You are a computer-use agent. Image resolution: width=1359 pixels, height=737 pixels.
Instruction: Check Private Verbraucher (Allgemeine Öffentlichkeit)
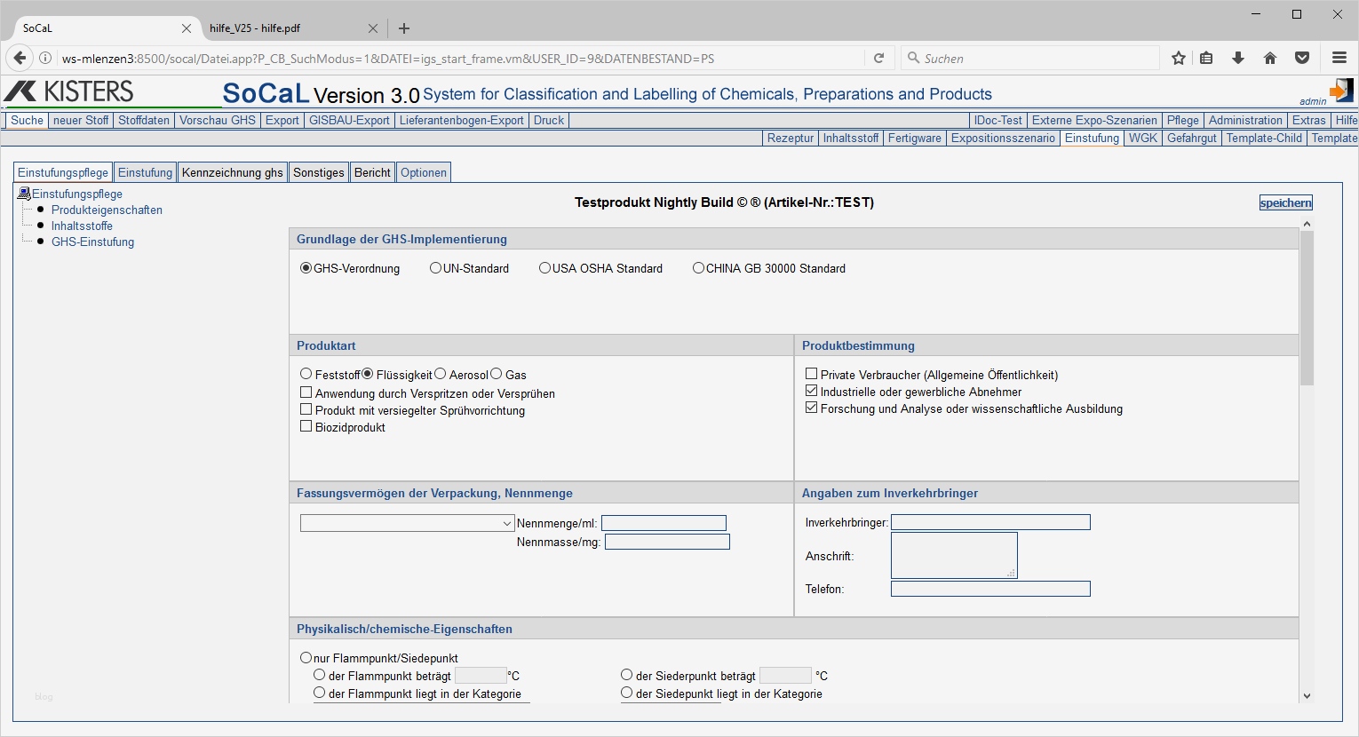pos(811,374)
